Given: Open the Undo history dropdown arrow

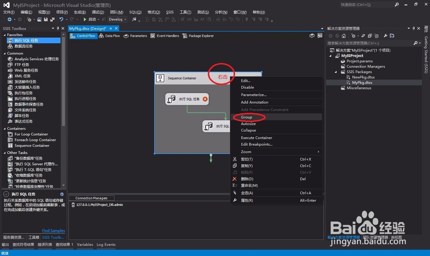Looking at the screenshot, I should pos(66,20).
